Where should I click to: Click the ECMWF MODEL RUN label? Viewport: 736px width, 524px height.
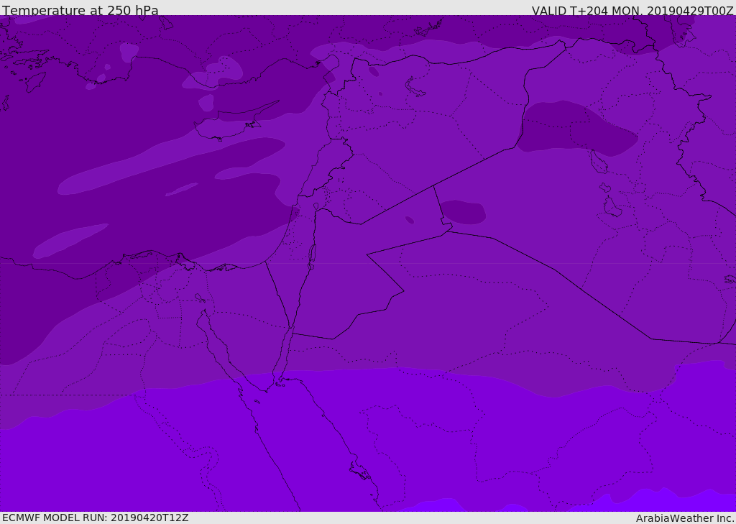(x=95, y=518)
